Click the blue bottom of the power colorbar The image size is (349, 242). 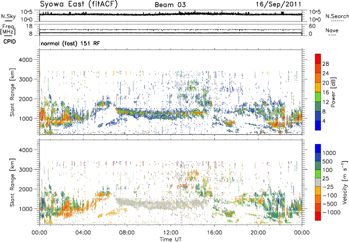click(318, 125)
